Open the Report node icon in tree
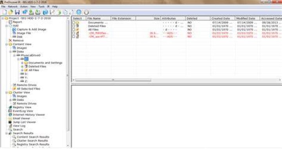282x149 pixels. pyautogui.click(x=11, y=22)
